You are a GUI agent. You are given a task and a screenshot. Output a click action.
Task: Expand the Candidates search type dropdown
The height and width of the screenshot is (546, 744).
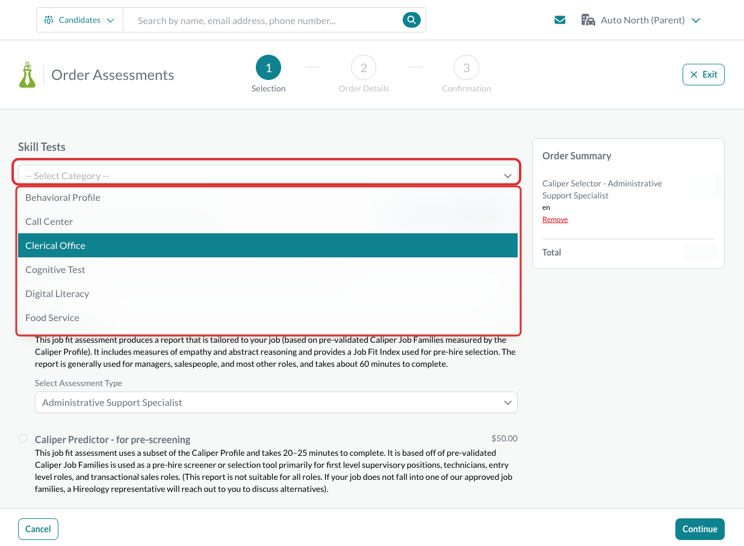80,20
